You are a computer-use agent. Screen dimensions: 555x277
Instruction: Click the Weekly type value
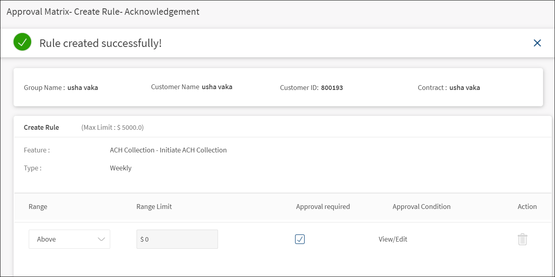point(121,168)
